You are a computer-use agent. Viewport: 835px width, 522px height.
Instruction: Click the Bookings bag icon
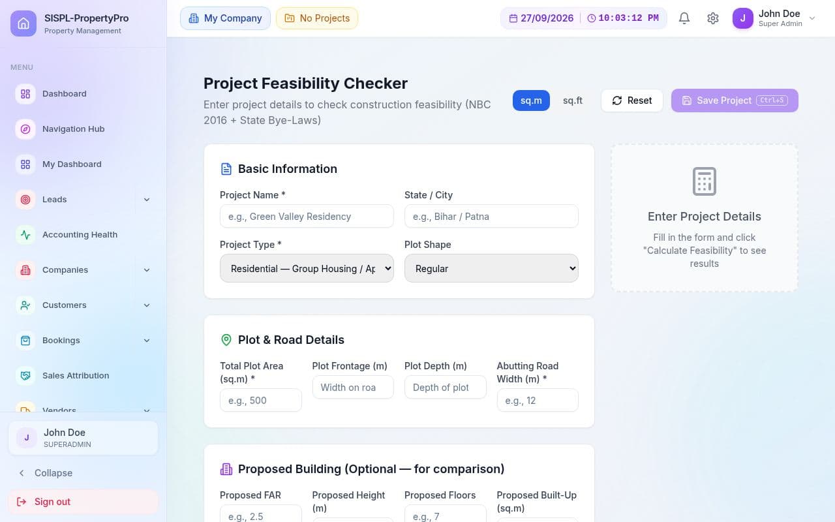point(25,341)
